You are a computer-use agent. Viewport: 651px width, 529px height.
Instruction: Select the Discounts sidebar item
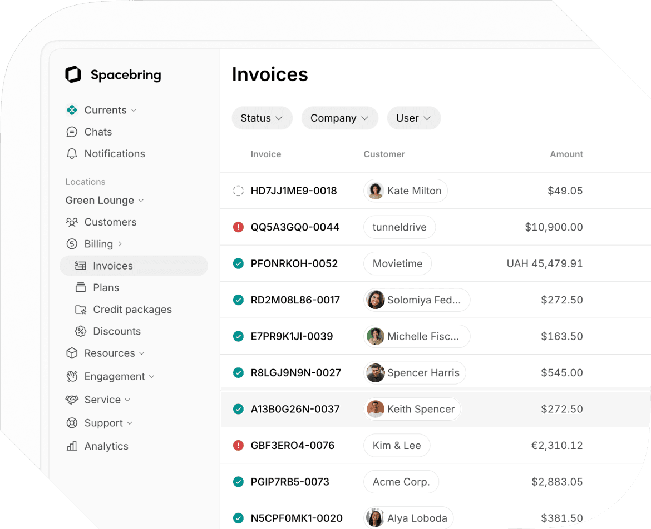point(116,331)
